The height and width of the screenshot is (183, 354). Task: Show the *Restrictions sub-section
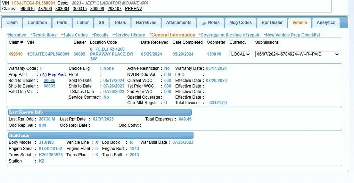point(43,35)
